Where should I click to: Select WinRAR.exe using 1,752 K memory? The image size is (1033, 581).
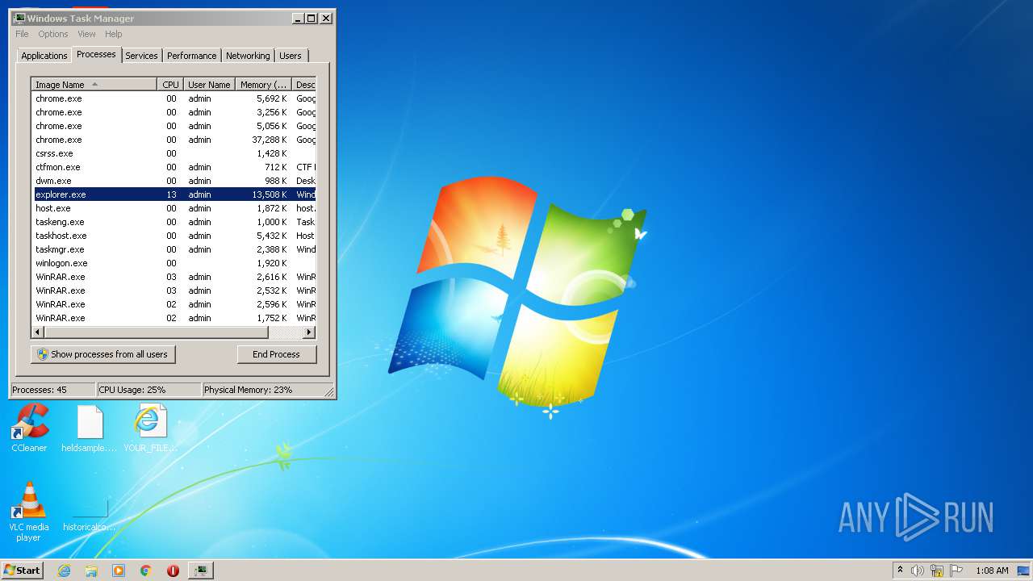tap(174, 318)
